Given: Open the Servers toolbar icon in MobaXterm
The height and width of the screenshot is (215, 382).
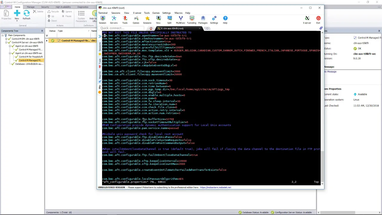Looking at the screenshot, I should 114,20.
